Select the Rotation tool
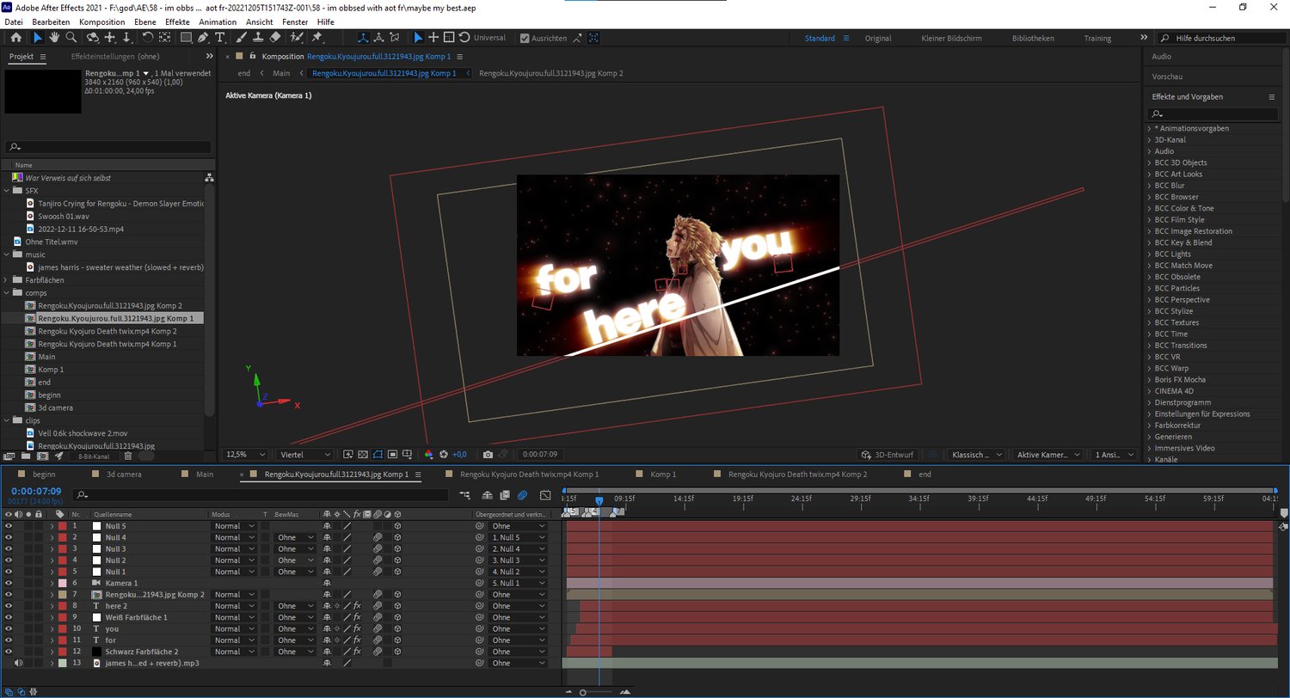 point(148,38)
